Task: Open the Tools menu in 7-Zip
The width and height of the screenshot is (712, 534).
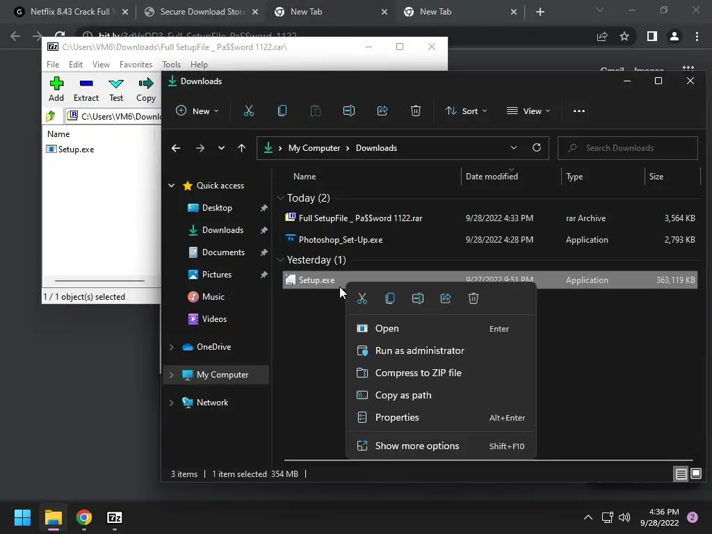Action: [171, 65]
